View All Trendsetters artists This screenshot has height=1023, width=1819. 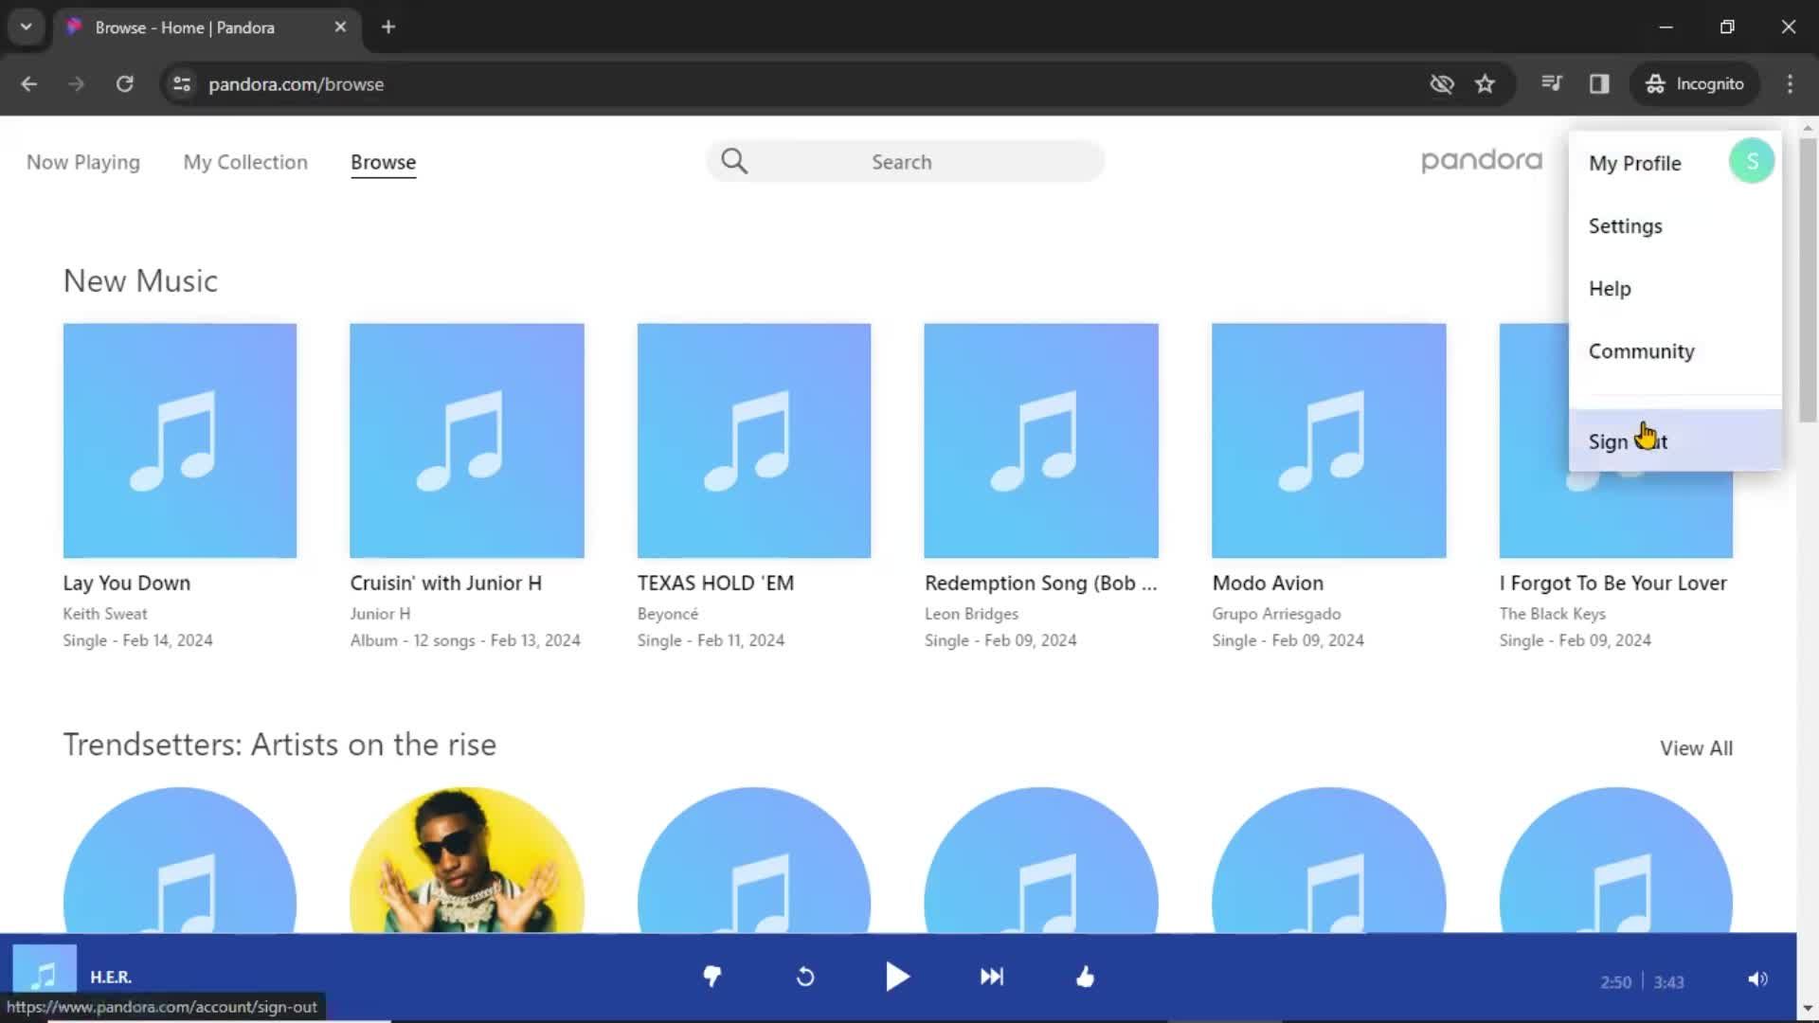click(x=1696, y=747)
